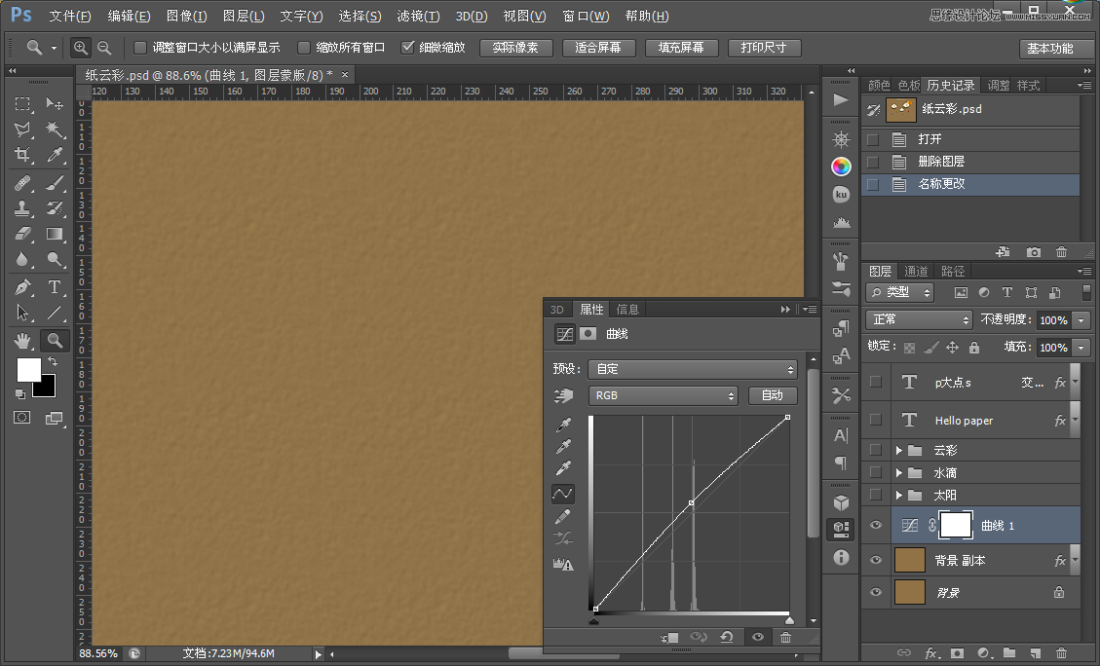1100x666 pixels.
Task: Select the Healing Brush tool
Action: [x=22, y=183]
